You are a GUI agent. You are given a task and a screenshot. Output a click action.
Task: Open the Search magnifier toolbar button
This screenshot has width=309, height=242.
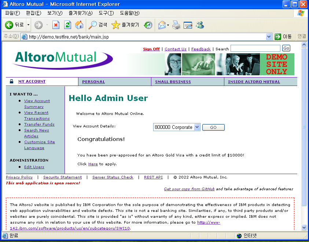coord(98,25)
